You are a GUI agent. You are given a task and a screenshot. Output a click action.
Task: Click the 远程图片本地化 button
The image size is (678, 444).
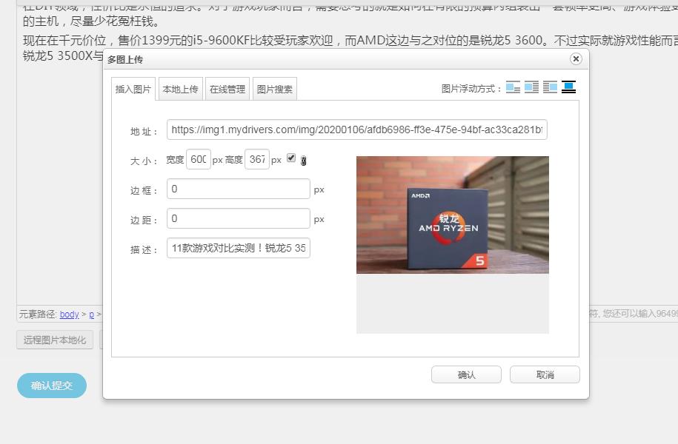(55, 340)
